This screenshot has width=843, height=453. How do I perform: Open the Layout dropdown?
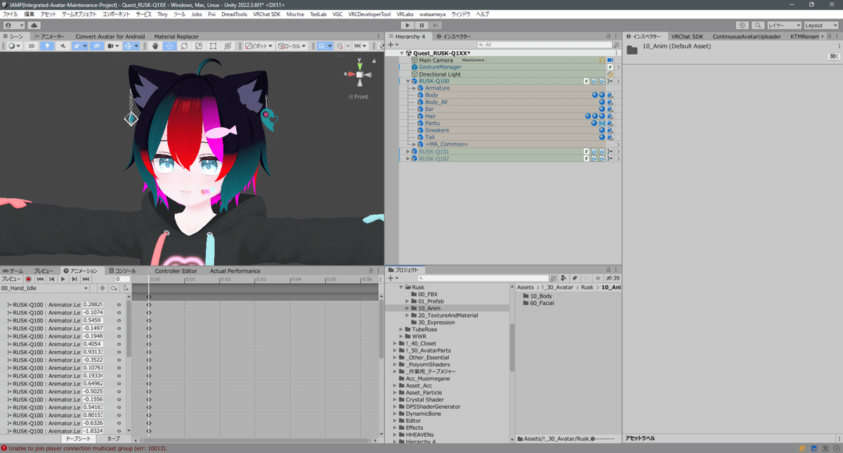point(822,25)
